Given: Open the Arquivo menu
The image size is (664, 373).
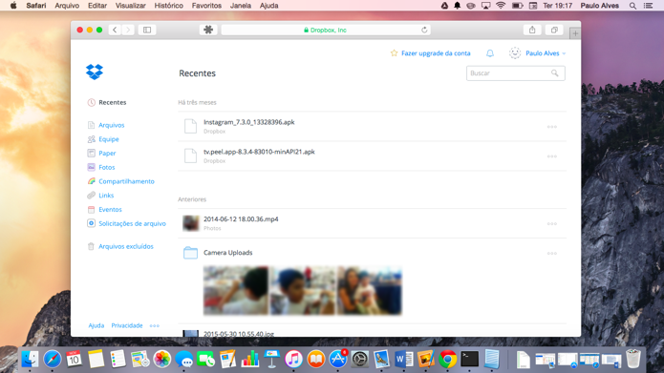Looking at the screenshot, I should click(x=67, y=6).
